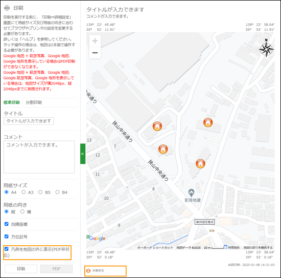Focus the タイトル input field
Screen dimensions: 281x278
(29, 121)
